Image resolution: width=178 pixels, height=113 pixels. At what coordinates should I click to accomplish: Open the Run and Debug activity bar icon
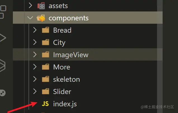[x=3, y=38]
